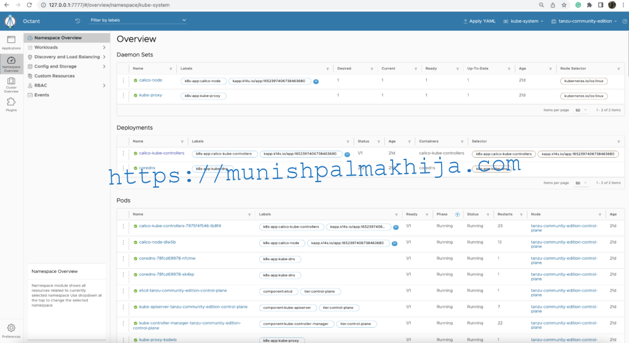
Task: Filter Pods by Restarts column
Action: click(x=521, y=215)
